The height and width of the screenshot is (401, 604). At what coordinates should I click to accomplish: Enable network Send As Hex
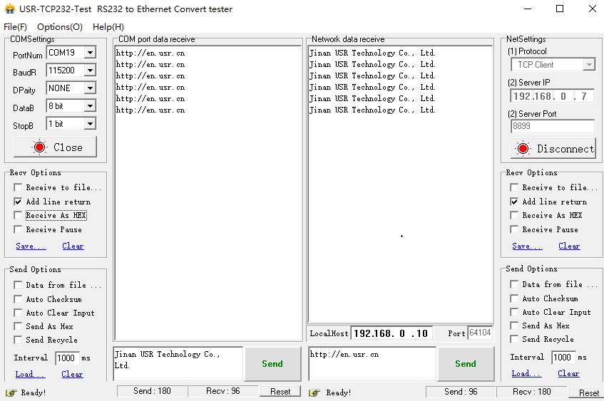[514, 326]
